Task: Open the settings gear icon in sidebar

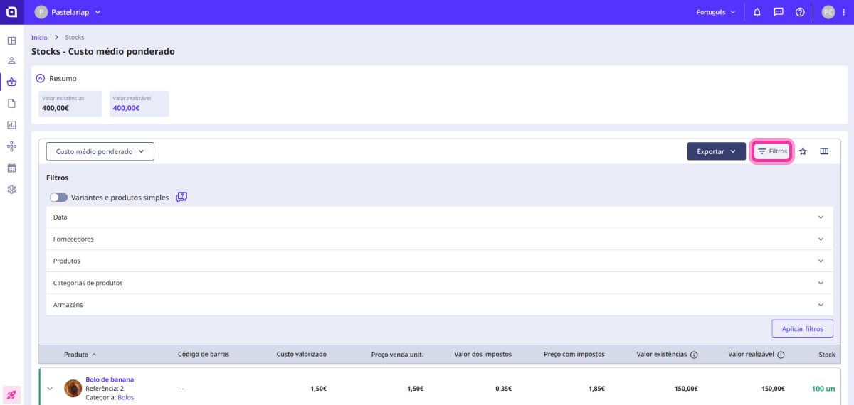Action: coord(11,190)
